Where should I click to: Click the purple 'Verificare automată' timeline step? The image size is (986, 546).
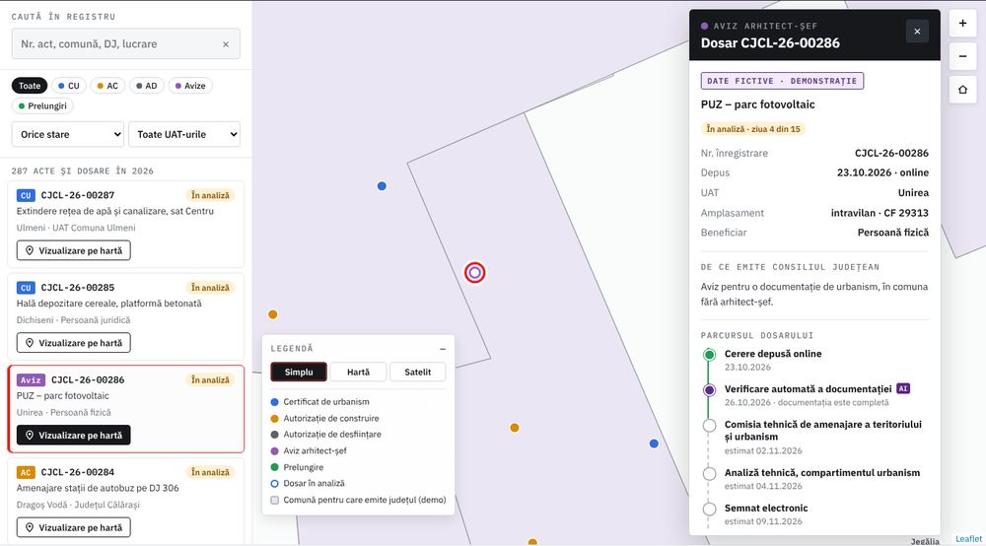pos(709,389)
